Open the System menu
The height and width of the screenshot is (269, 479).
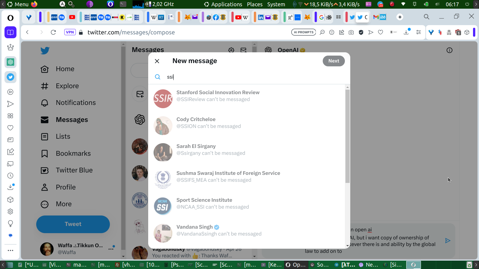(x=276, y=4)
